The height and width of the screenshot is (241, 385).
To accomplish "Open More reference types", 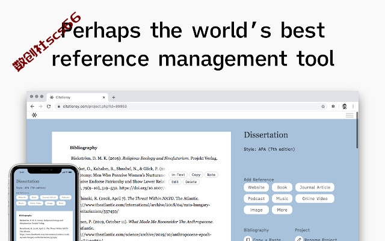I will [282, 210].
